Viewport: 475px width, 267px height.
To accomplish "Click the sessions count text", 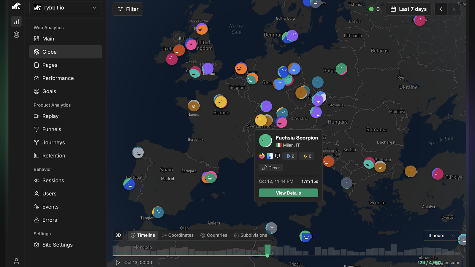I will tap(439, 263).
